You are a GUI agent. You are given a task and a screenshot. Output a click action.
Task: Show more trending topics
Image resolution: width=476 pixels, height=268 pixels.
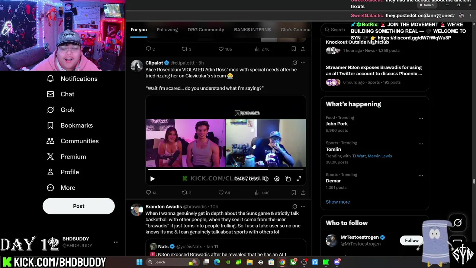pos(338,202)
